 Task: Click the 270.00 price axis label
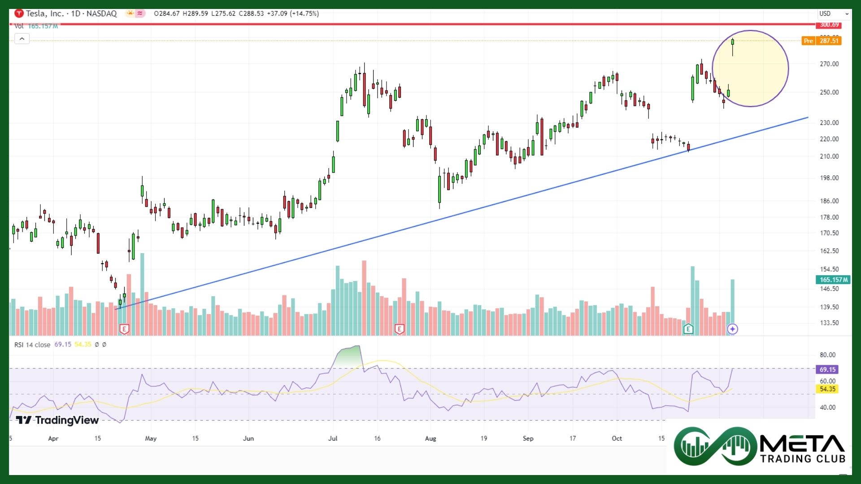[x=829, y=64]
